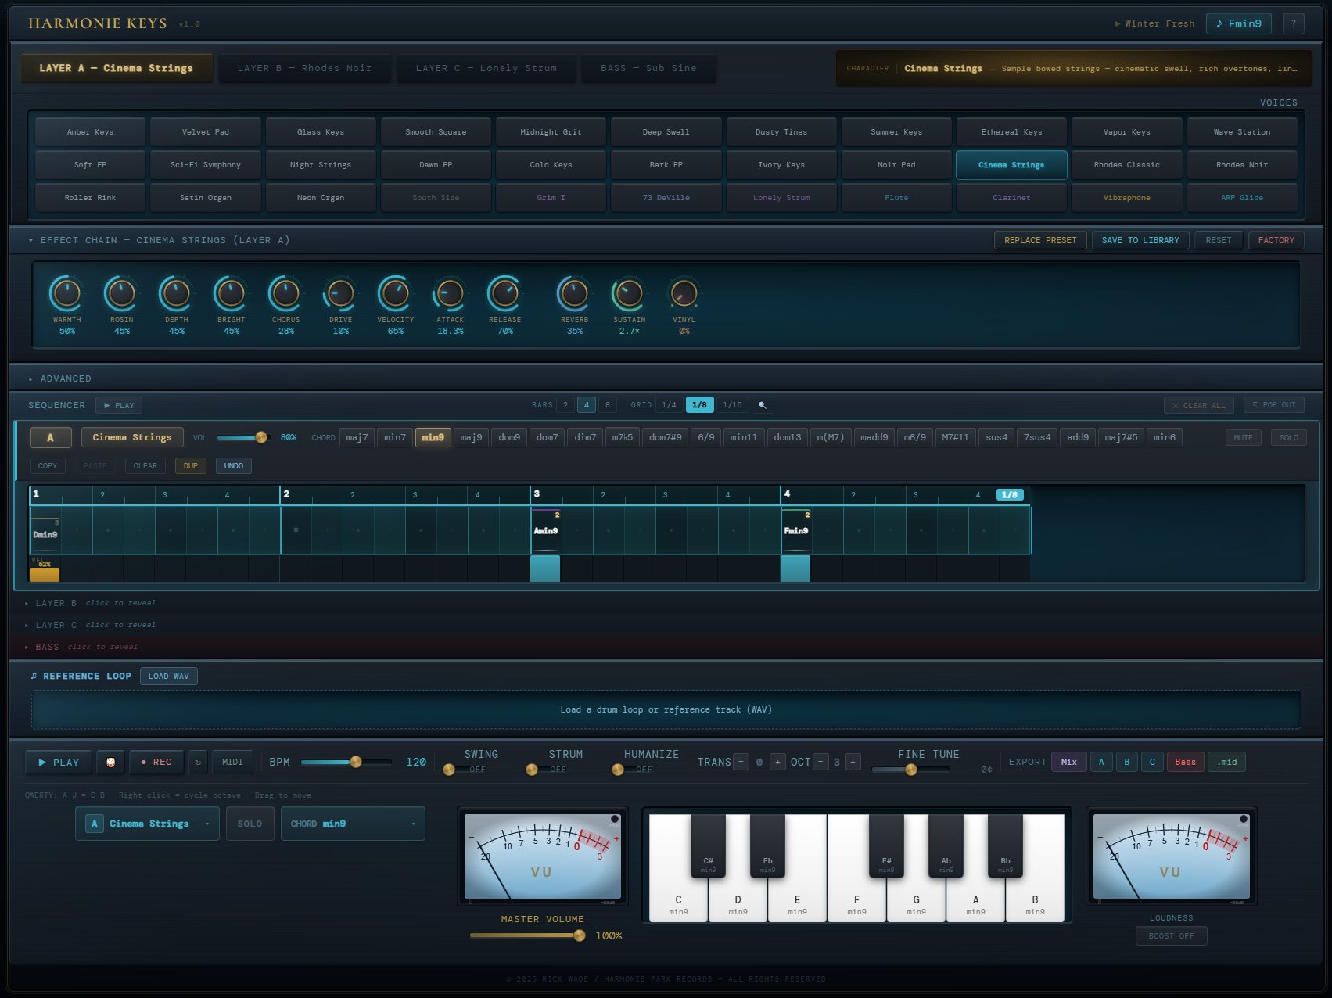This screenshot has height=998, width=1332.
Task: Switch to LAYER C — Lonely Strum tab
Action: [x=486, y=68]
